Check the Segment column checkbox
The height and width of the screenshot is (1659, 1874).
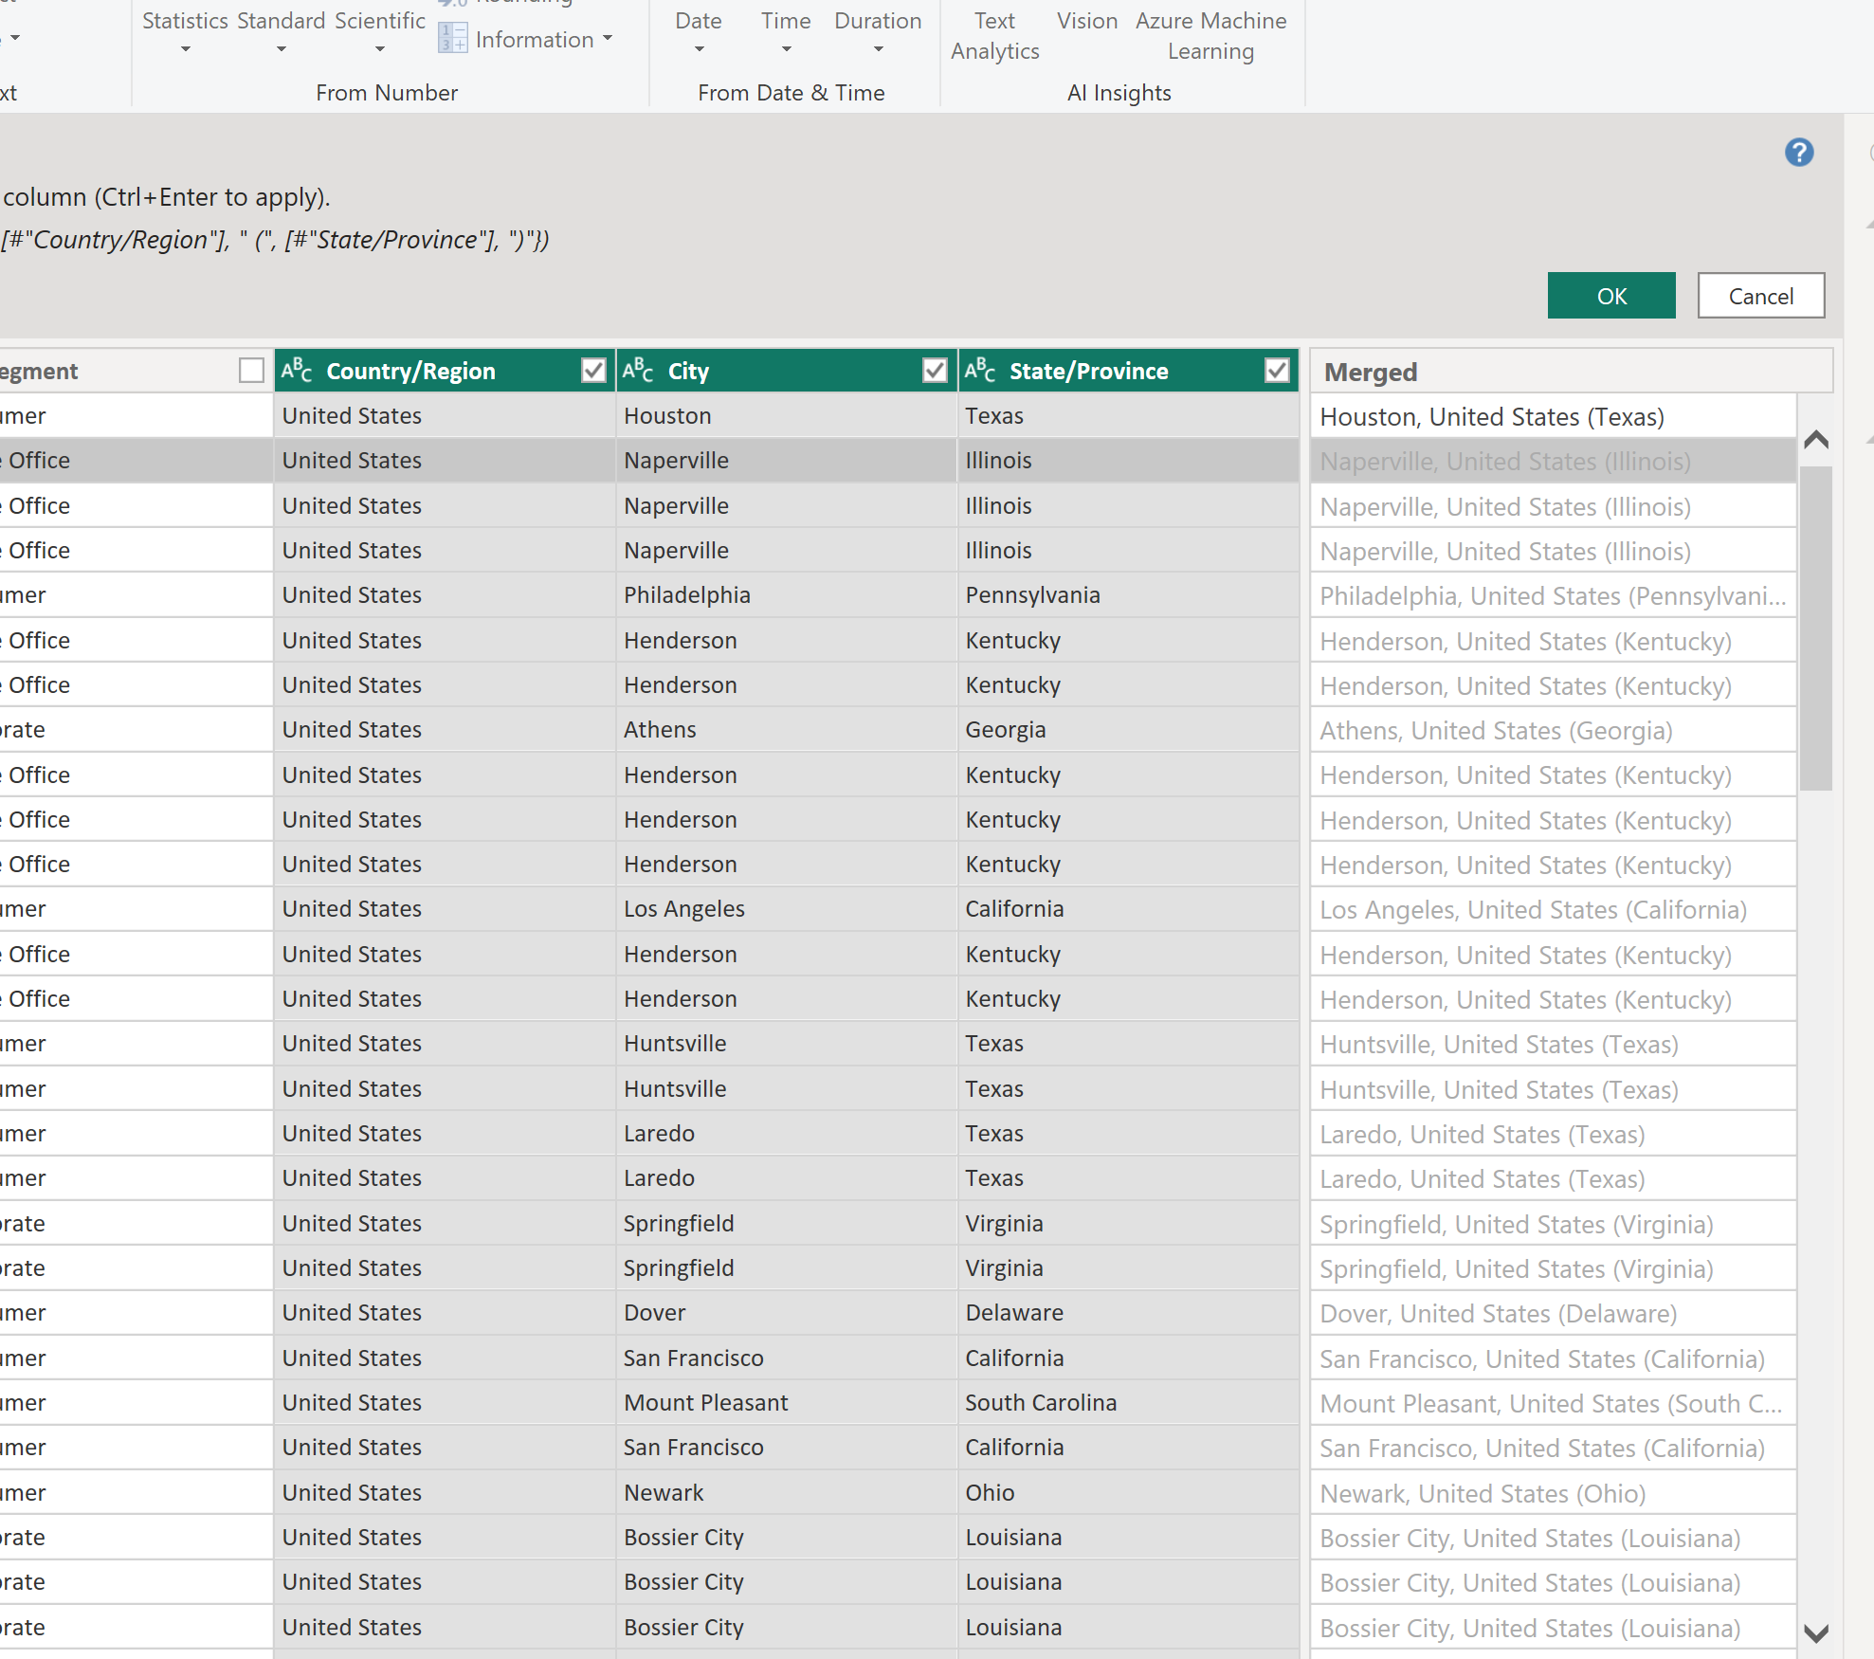[251, 371]
